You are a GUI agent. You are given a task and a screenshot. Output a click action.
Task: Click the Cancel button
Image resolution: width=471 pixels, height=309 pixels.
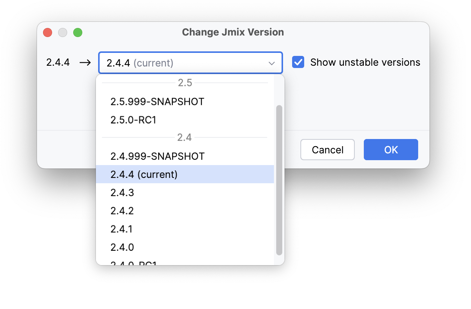coord(327,150)
